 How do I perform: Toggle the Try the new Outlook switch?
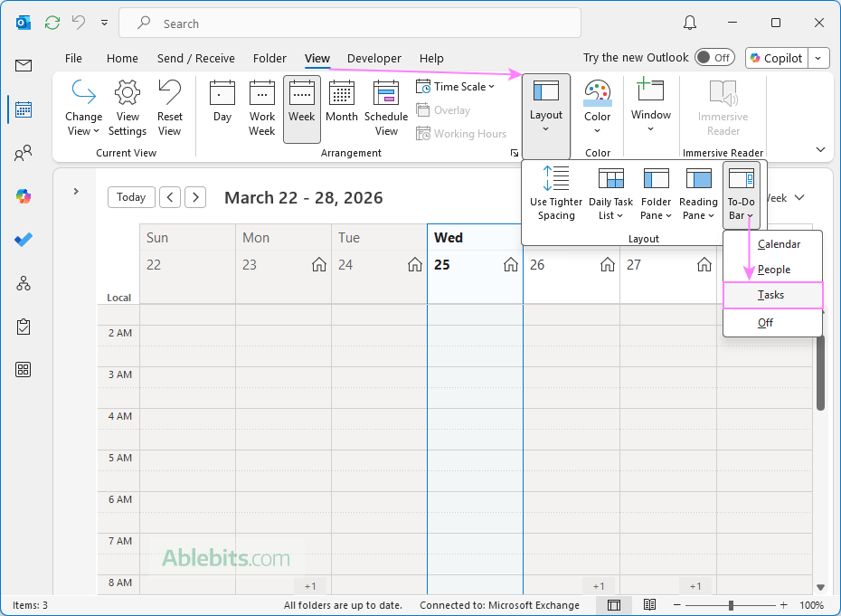pyautogui.click(x=714, y=57)
